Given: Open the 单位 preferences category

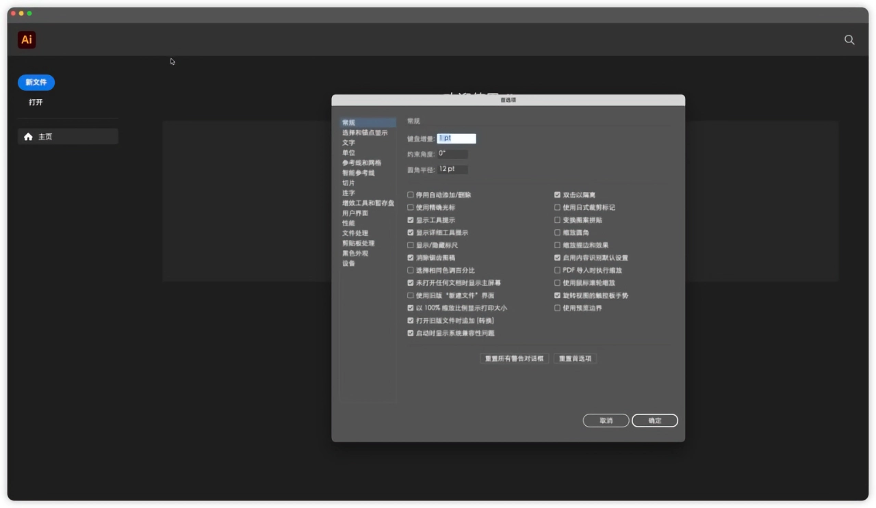Looking at the screenshot, I should click(x=349, y=153).
